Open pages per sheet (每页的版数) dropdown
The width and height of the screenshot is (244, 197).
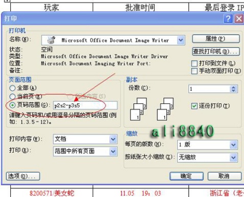tap(207, 145)
